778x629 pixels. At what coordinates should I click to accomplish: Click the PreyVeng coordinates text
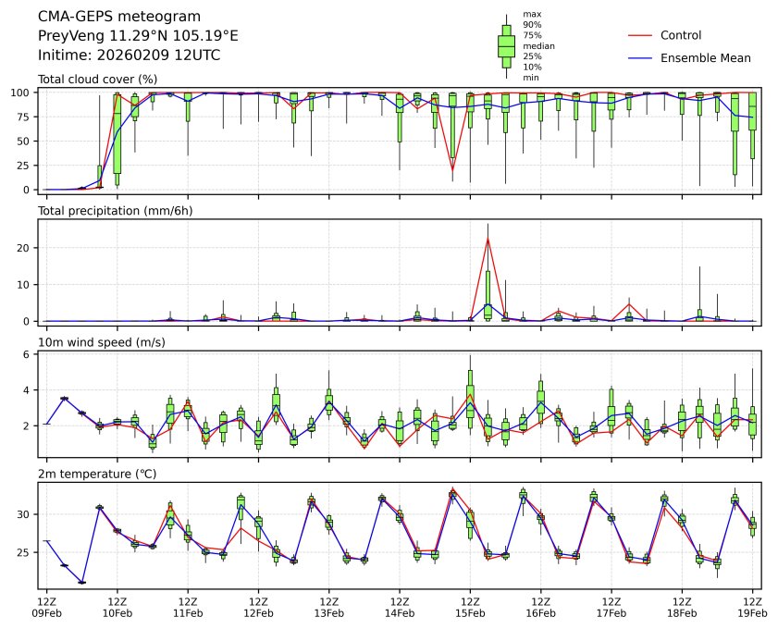[x=138, y=35]
